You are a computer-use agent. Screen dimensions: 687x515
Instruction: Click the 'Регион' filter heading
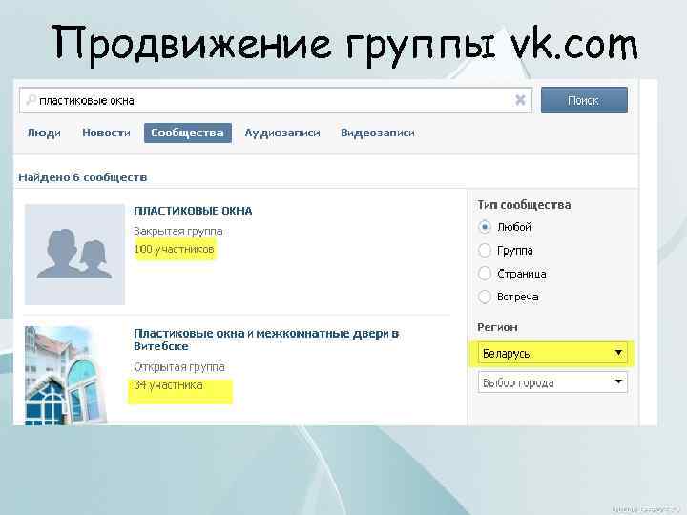tap(497, 327)
